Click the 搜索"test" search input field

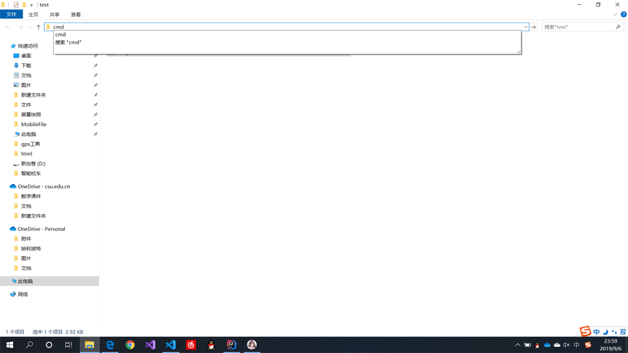(577, 27)
